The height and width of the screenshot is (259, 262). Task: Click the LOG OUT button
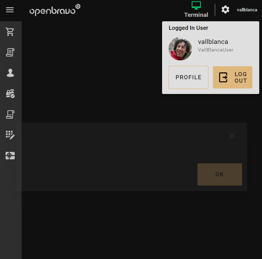(x=232, y=77)
